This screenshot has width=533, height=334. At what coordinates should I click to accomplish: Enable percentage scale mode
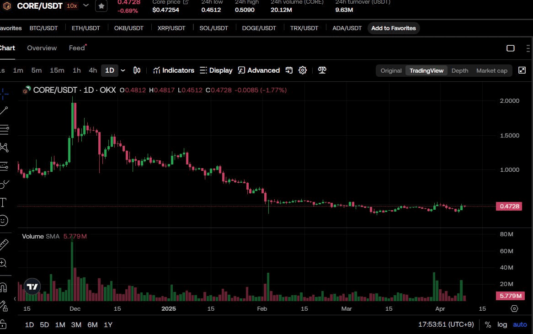click(487, 324)
